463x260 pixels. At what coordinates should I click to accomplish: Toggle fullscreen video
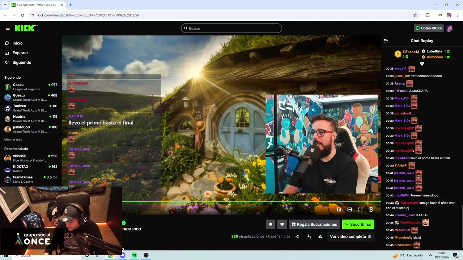pos(360,209)
